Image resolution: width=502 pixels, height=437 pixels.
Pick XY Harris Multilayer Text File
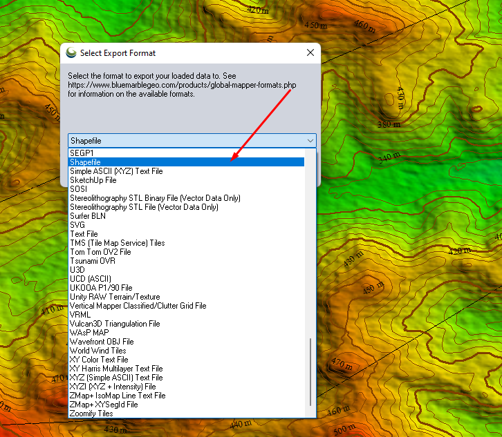(x=187, y=369)
